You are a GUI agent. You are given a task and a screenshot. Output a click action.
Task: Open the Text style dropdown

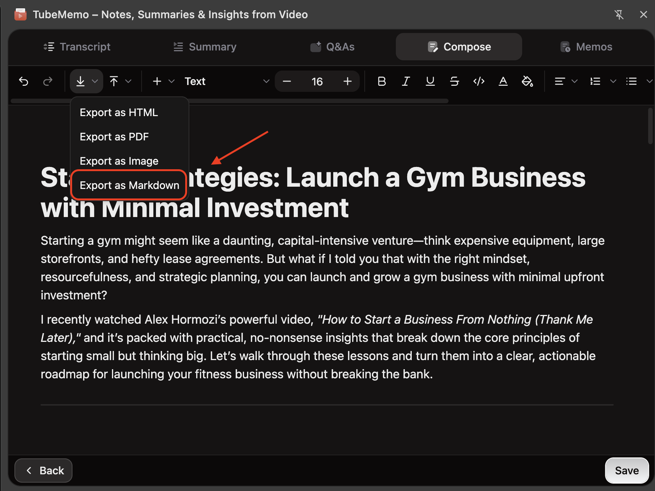[227, 81]
